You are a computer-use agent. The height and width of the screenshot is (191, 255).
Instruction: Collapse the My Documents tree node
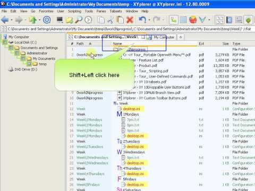[x=23, y=58]
